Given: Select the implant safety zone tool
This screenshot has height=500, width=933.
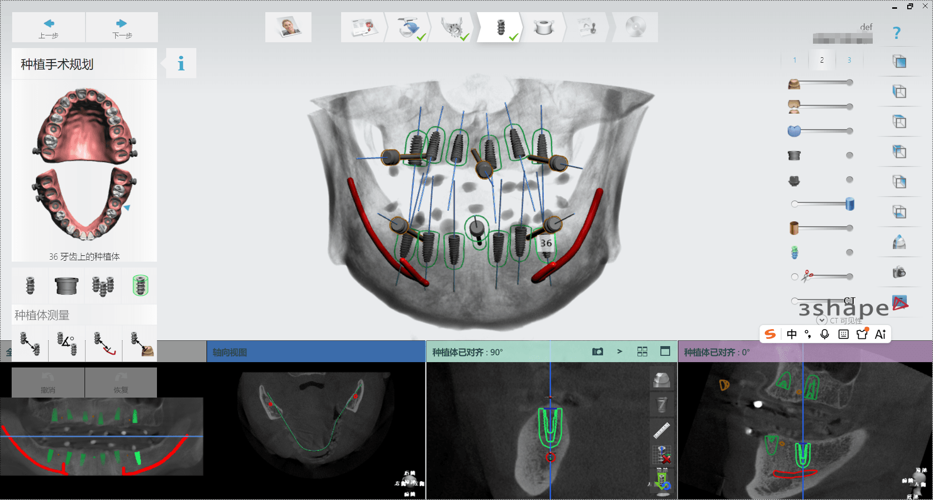Looking at the screenshot, I should pyautogui.click(x=140, y=285).
